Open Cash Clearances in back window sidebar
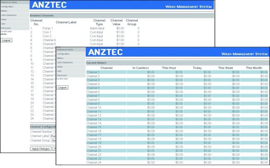This screenshot has width=270, height=168. [15, 15]
